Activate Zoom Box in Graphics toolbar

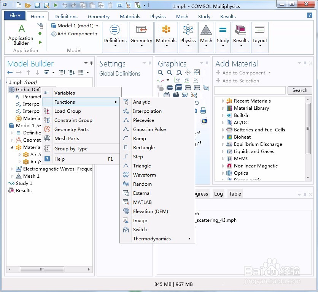(179, 72)
